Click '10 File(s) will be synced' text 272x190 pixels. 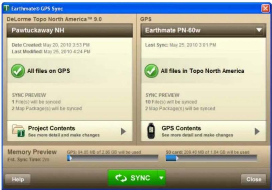(x=171, y=102)
